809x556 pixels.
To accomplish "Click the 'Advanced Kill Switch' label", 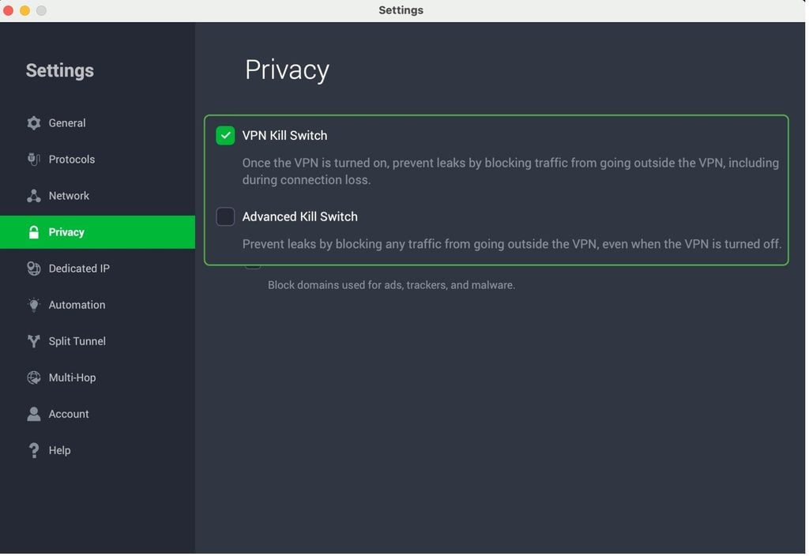I will [x=300, y=216].
